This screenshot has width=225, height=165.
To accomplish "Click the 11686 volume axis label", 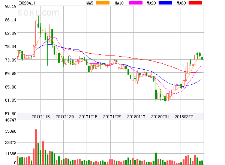I will tap(11, 154).
